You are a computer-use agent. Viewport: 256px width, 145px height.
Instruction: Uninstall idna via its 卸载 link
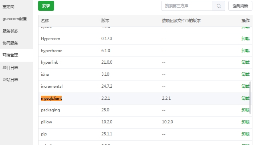click(x=246, y=74)
